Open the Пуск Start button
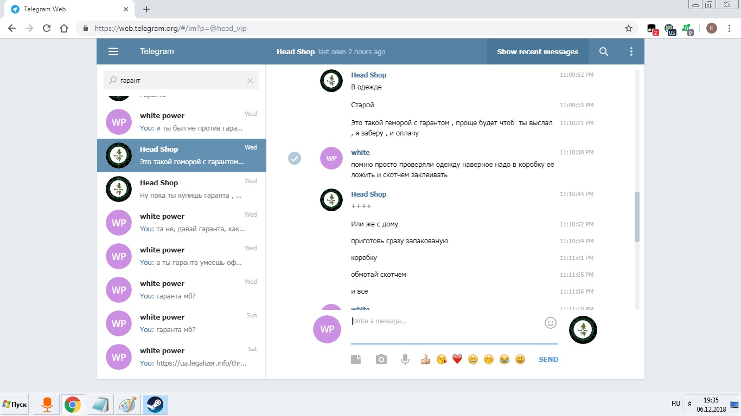The width and height of the screenshot is (741, 416). click(x=15, y=405)
